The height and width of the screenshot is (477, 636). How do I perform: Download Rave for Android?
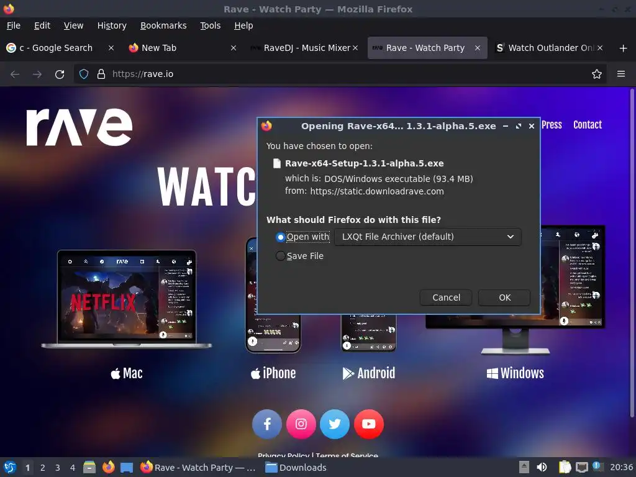(369, 373)
